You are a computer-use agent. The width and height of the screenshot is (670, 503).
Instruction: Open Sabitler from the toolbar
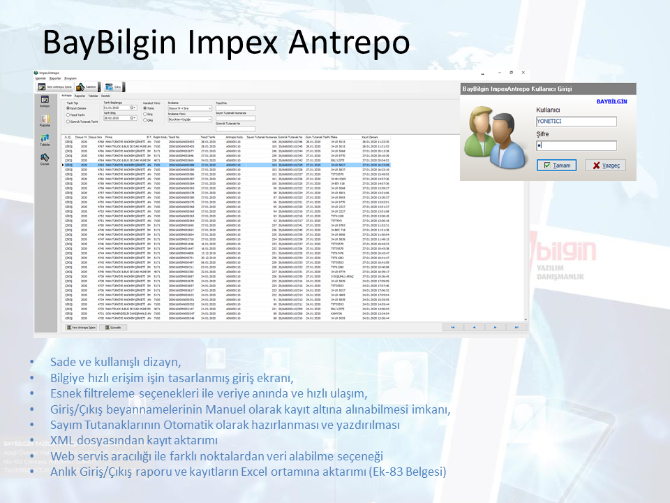tap(87, 87)
